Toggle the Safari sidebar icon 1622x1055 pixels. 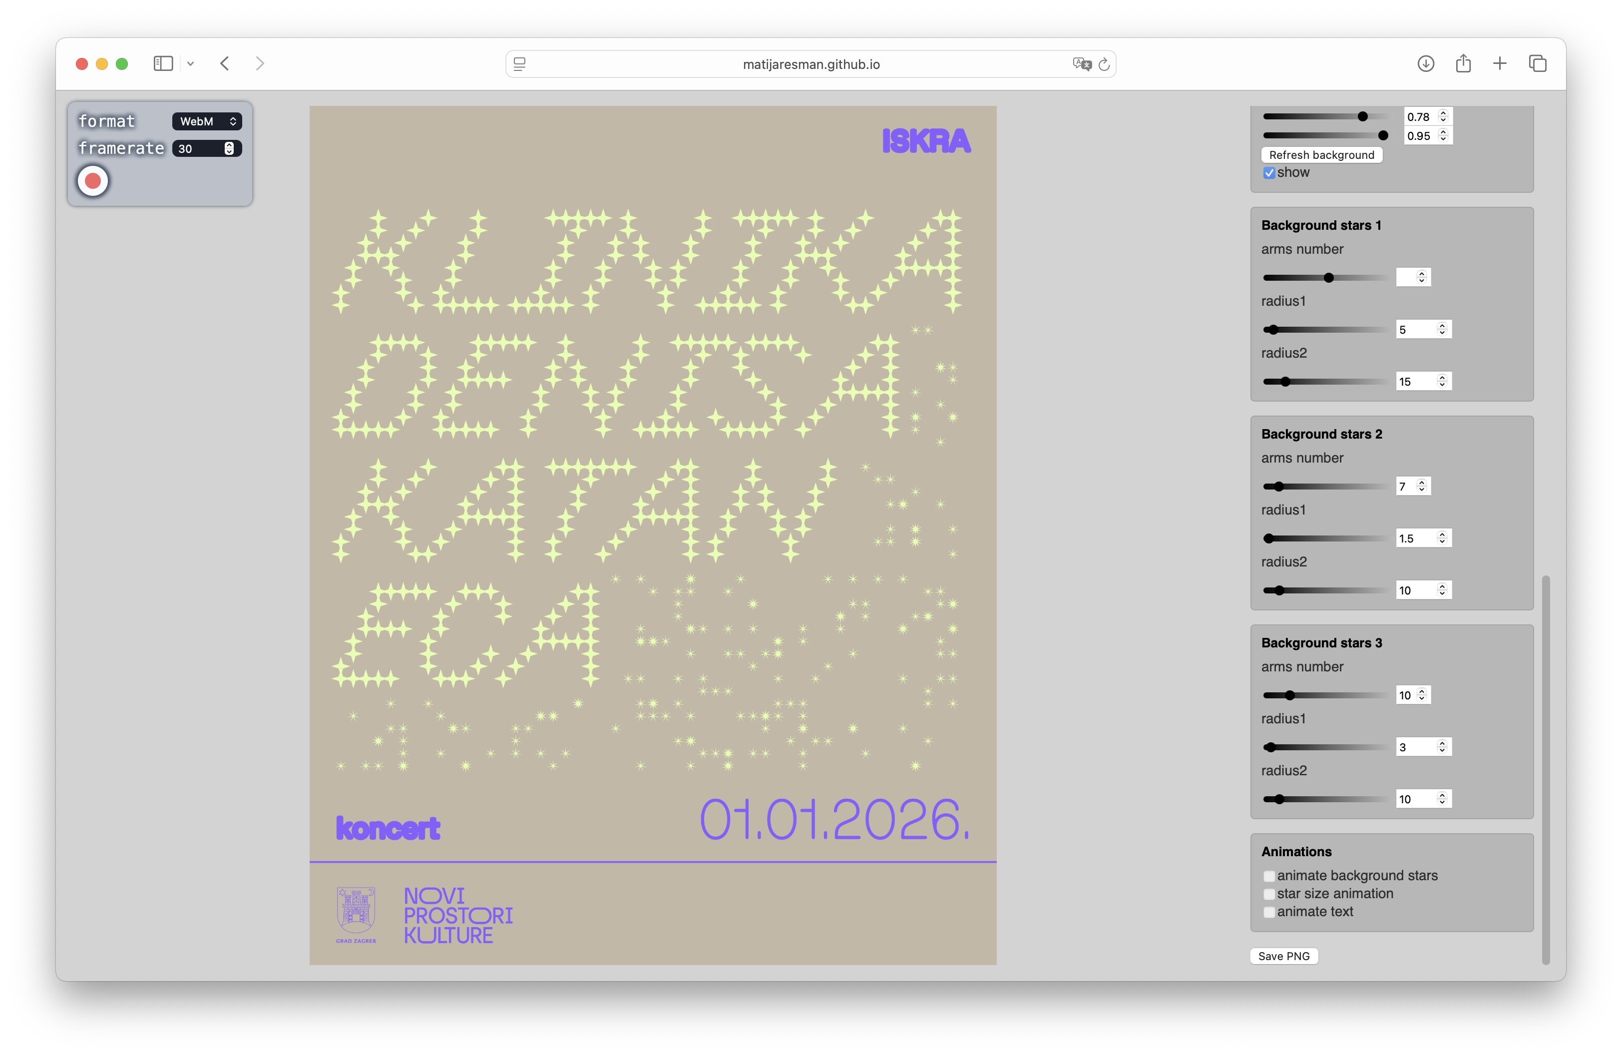click(x=163, y=63)
